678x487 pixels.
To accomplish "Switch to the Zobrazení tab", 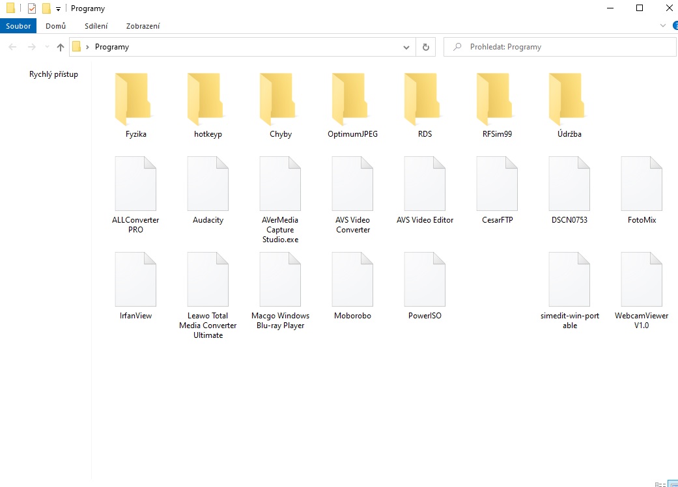I will [143, 26].
